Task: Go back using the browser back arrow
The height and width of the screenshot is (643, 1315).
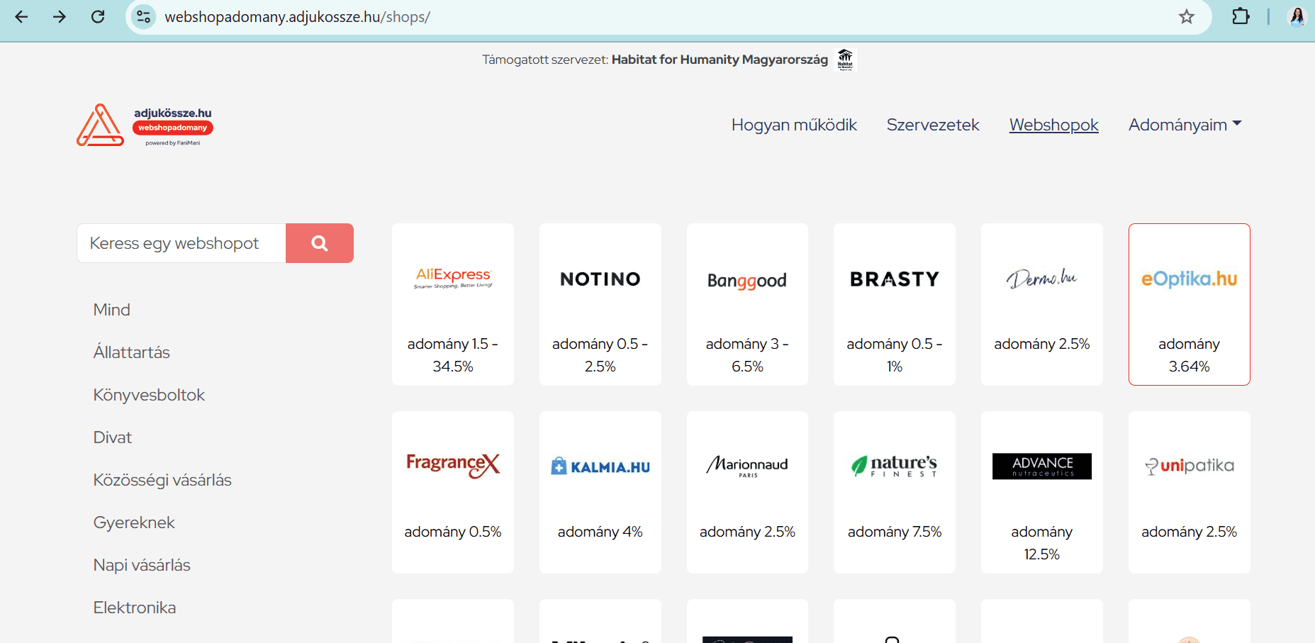Action: (21, 16)
